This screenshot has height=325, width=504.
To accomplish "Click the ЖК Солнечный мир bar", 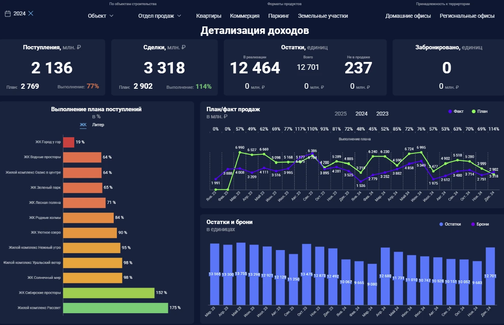I will (93, 278).
